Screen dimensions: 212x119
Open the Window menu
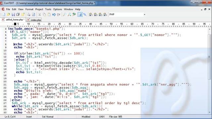pos(69,9)
